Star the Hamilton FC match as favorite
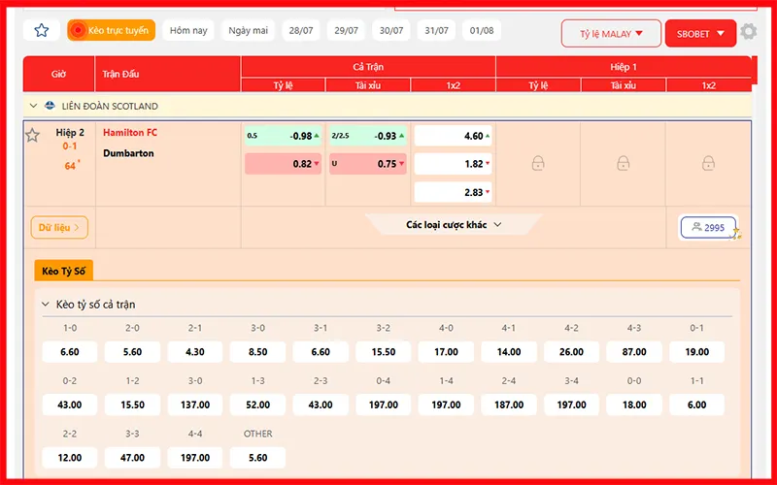 tap(32, 135)
